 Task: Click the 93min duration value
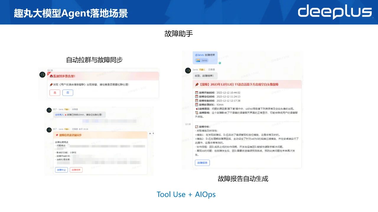[x=220, y=105]
